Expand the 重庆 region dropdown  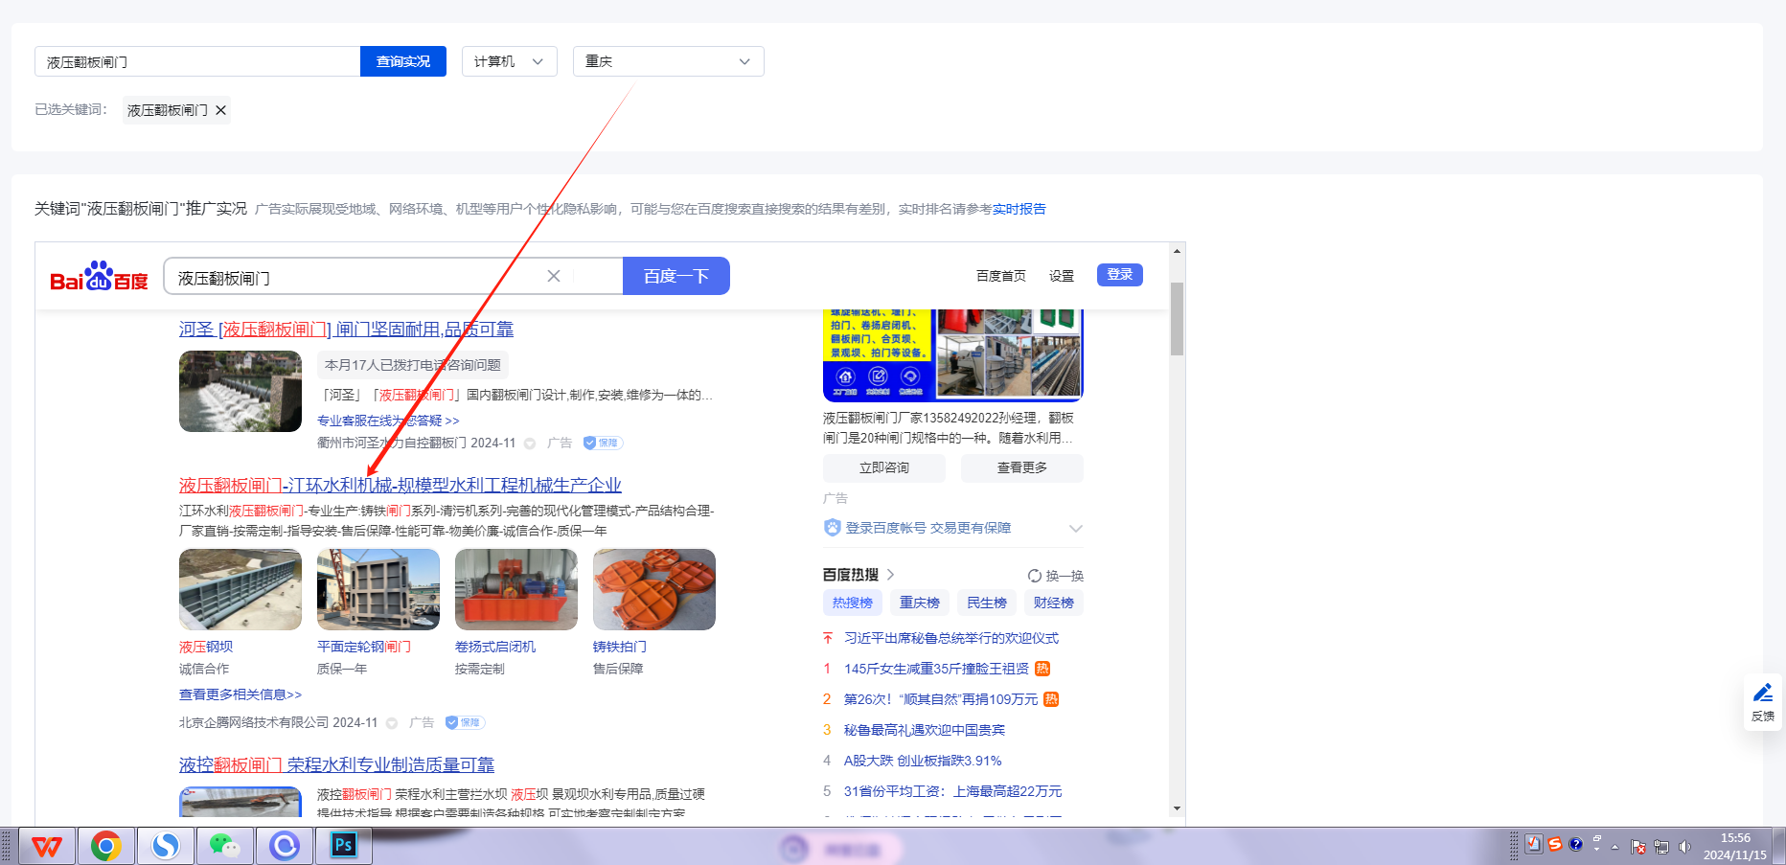(x=668, y=61)
